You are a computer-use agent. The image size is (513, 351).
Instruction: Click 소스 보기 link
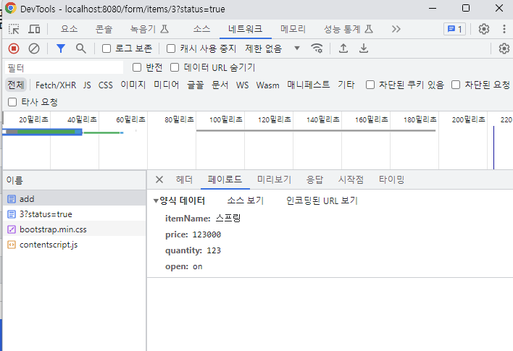246,200
